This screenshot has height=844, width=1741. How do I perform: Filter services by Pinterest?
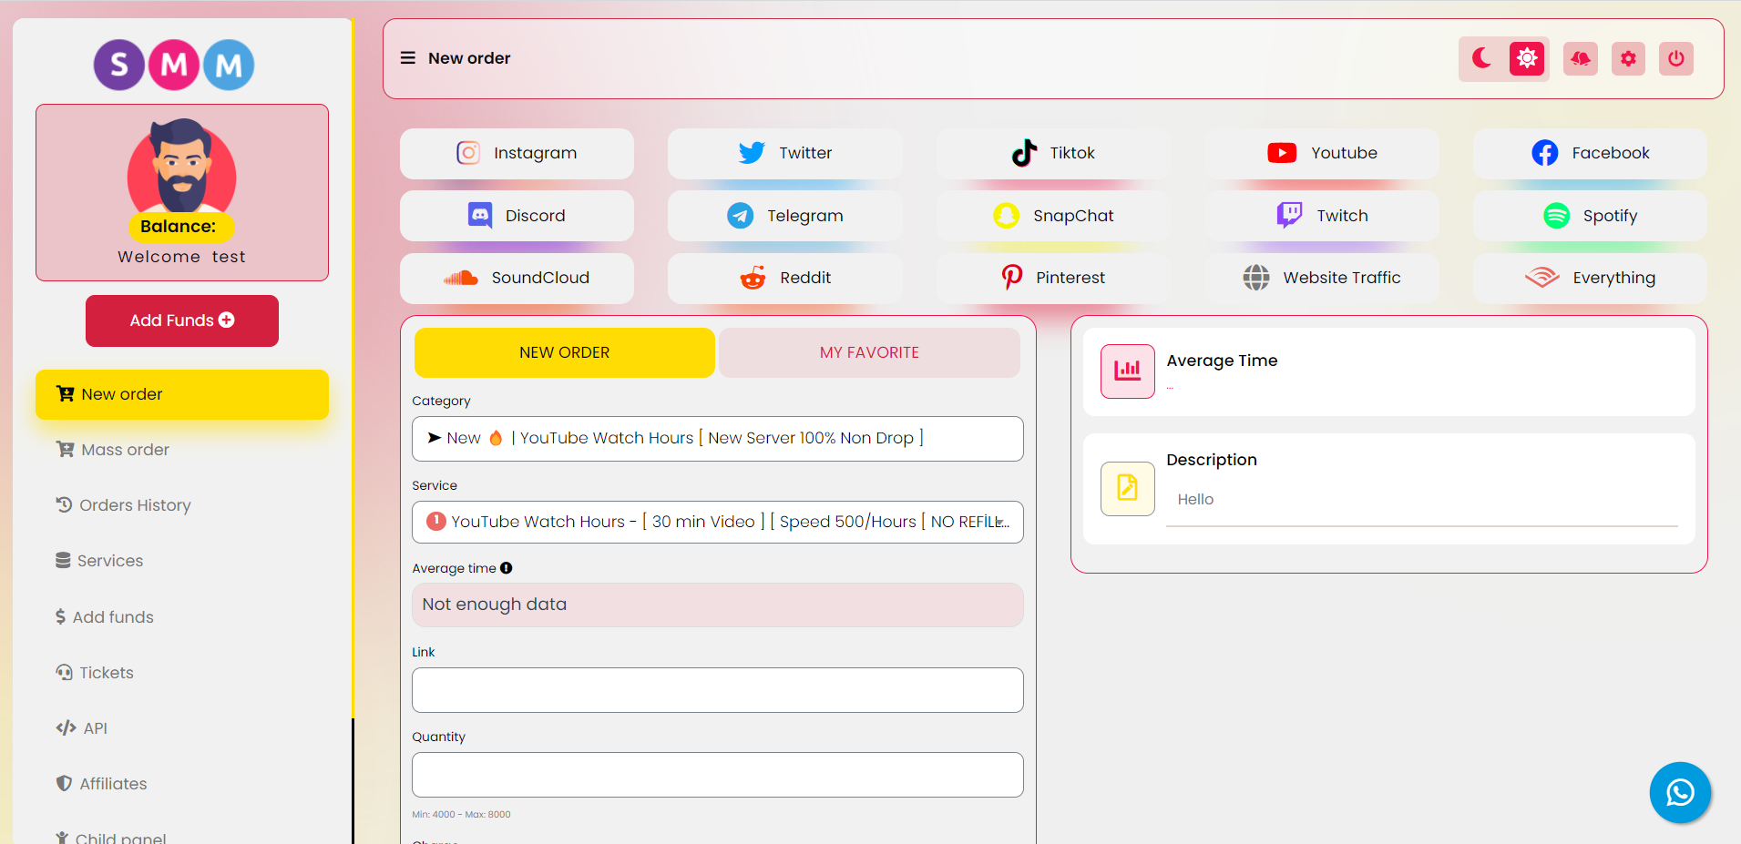tap(1053, 278)
